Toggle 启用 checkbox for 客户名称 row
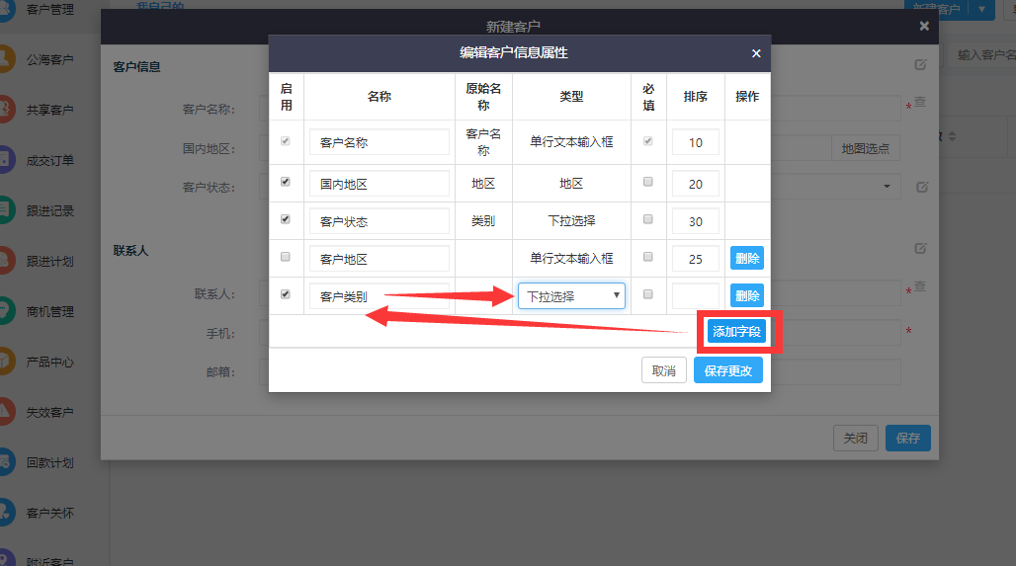 click(285, 141)
